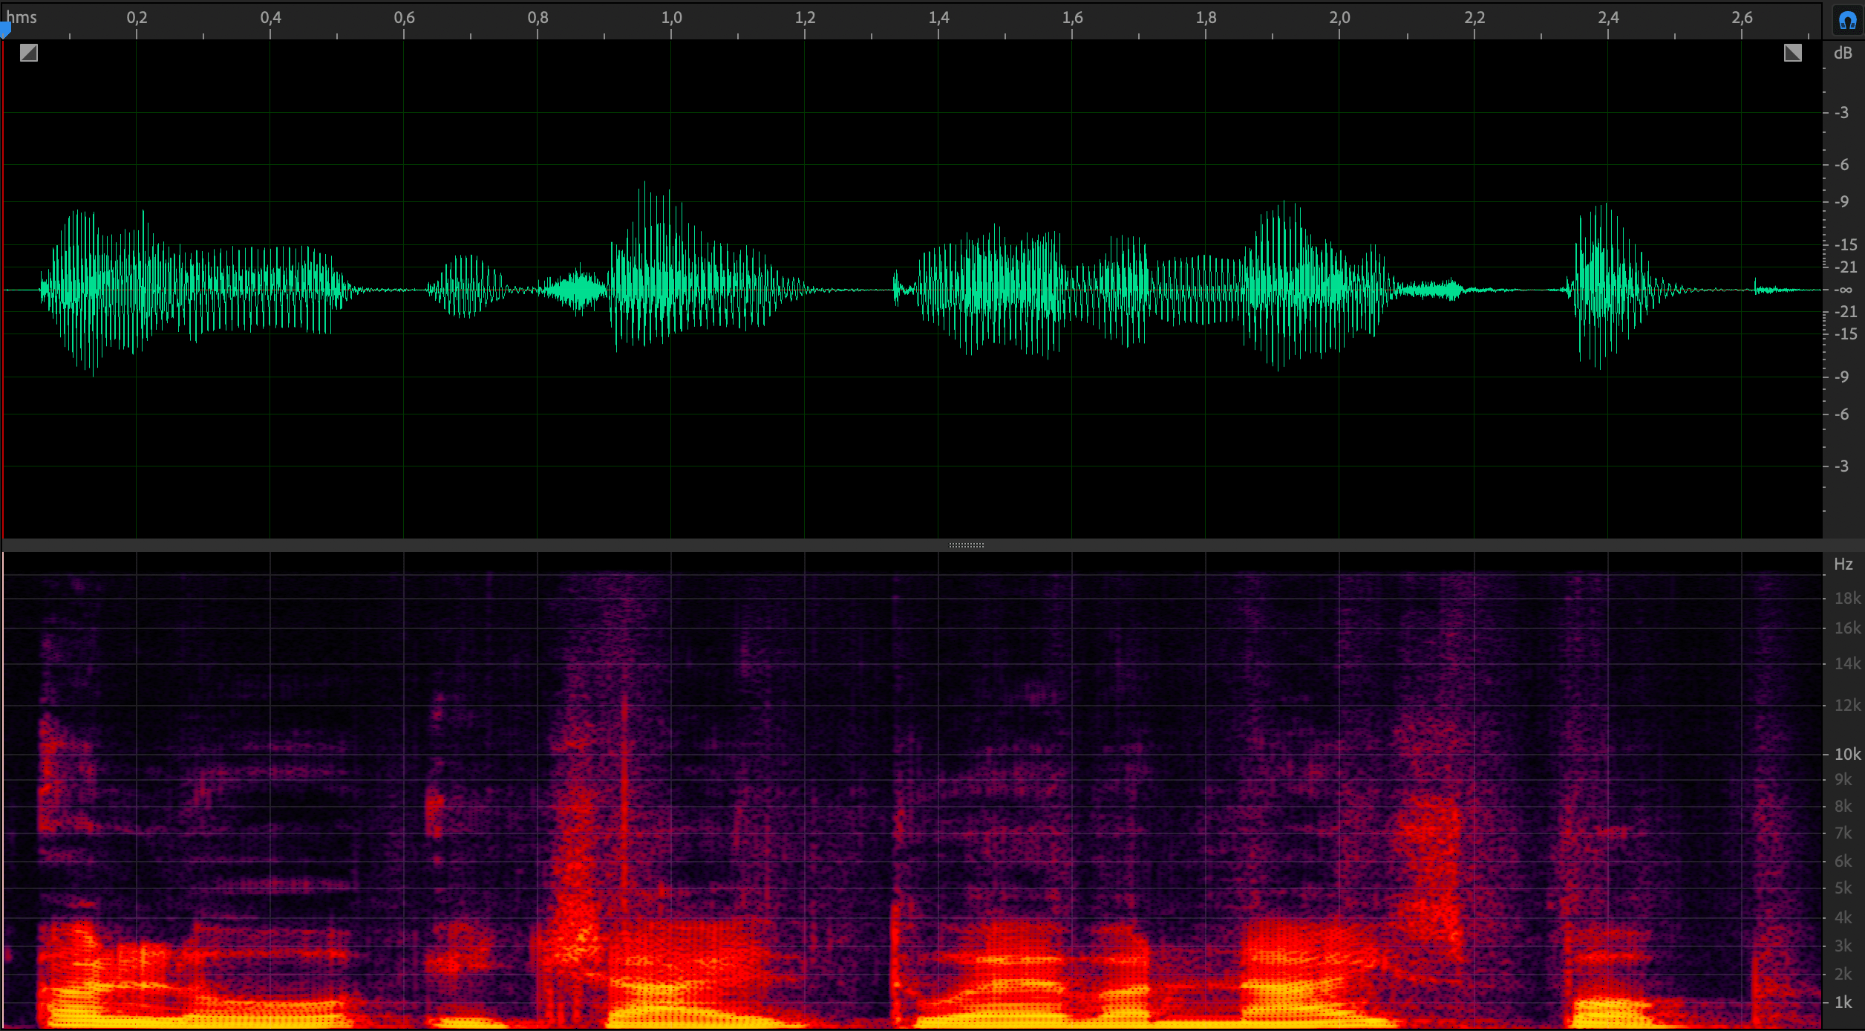Screen dimensions: 1865x1031
Task: Click the 2,0 mark on the time ruler
Action: pyautogui.click(x=1340, y=17)
